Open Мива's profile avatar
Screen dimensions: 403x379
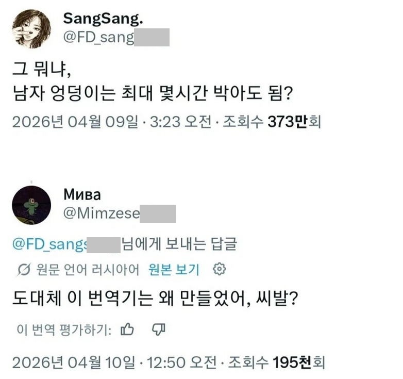pos(31,205)
